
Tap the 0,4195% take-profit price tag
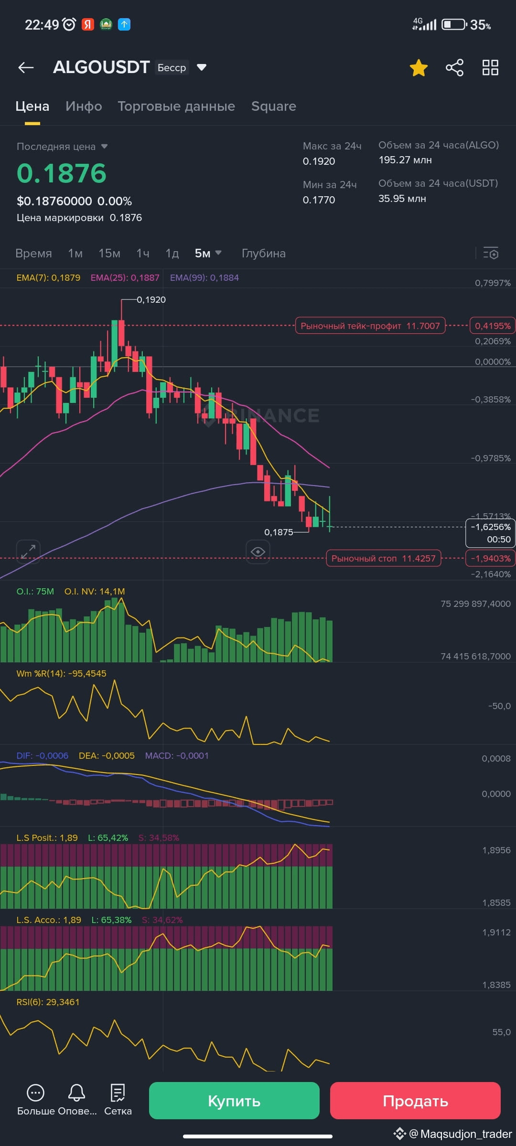click(493, 326)
